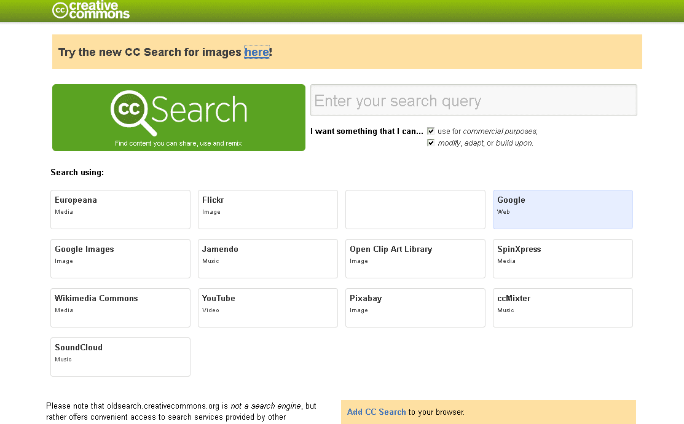Pick YouTube video search
684x424 pixels.
(268, 308)
